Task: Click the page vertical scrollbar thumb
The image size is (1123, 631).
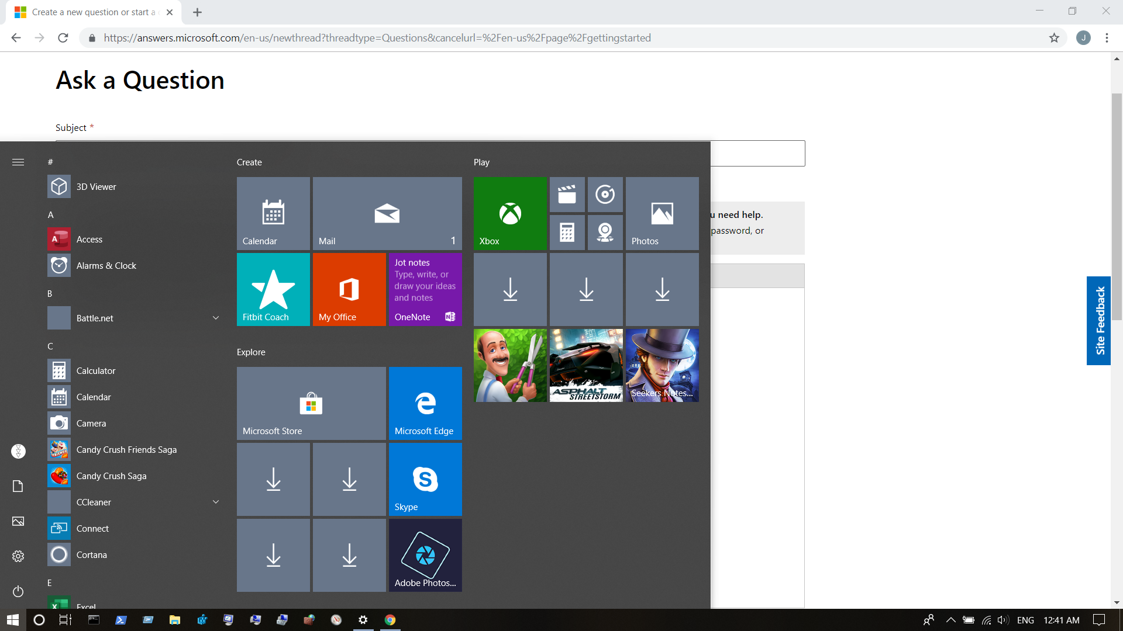Action: pyautogui.click(x=1117, y=207)
